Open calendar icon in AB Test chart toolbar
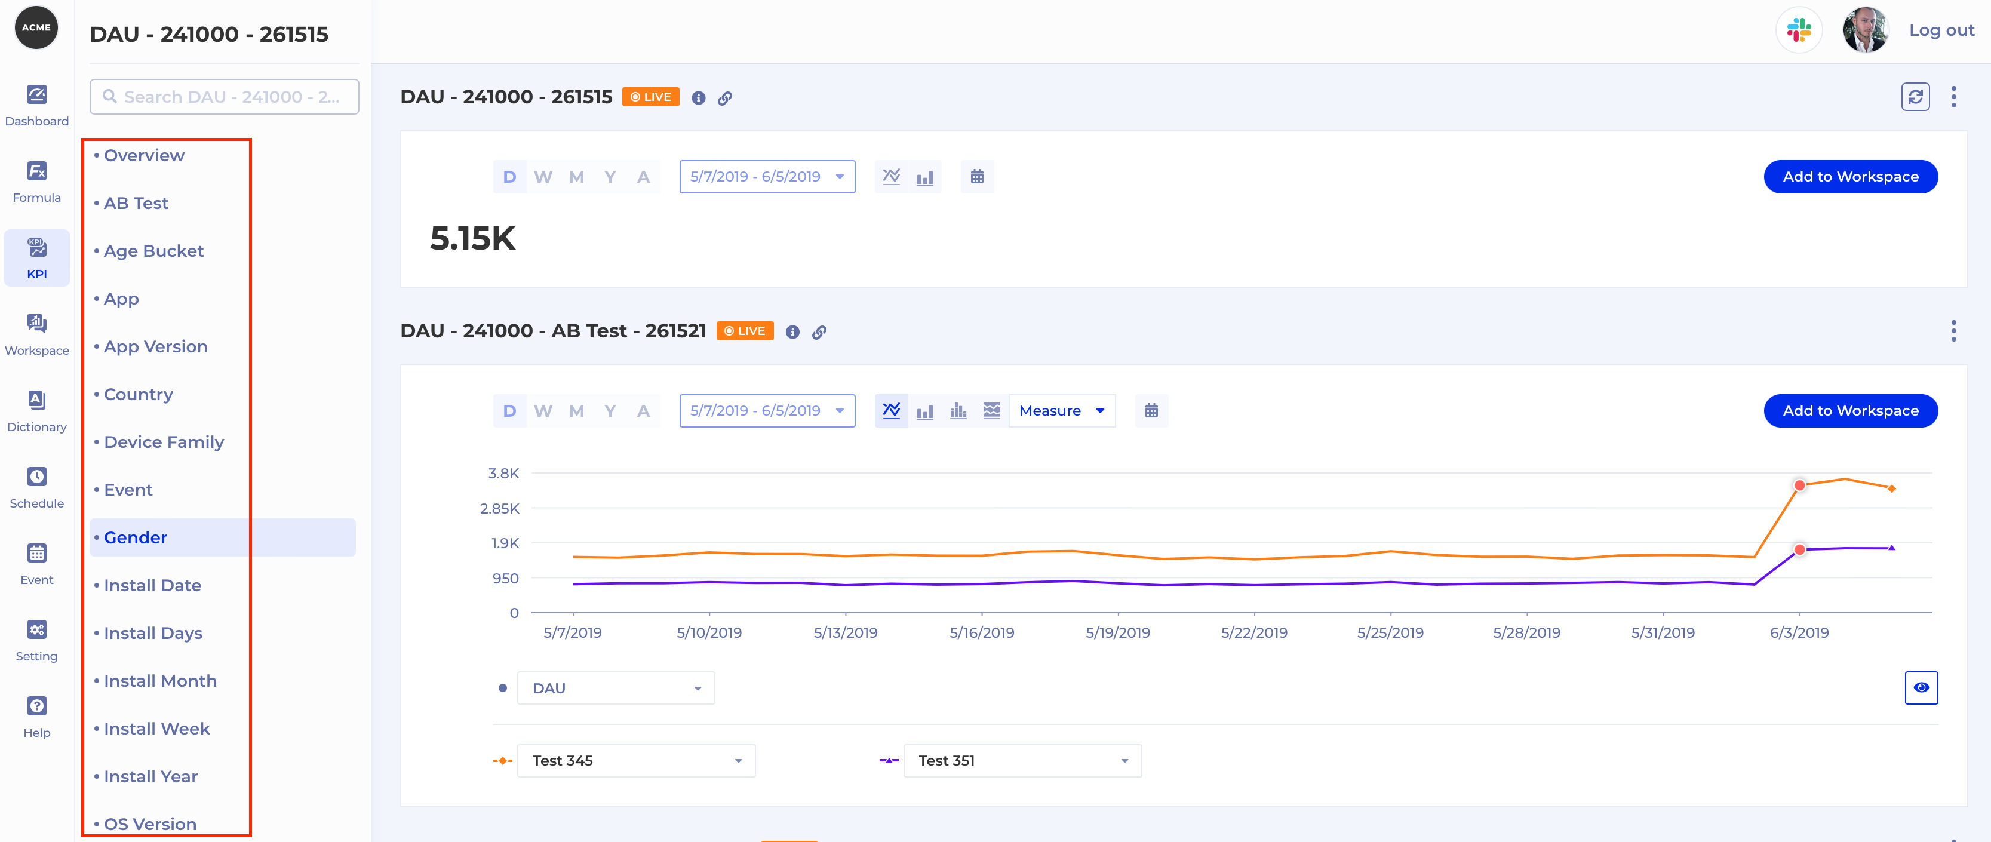This screenshot has height=842, width=1991. coord(1151,411)
